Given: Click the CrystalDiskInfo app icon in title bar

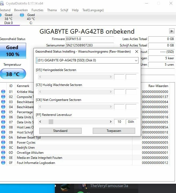Looking at the screenshot, I should click(x=2, y=3).
